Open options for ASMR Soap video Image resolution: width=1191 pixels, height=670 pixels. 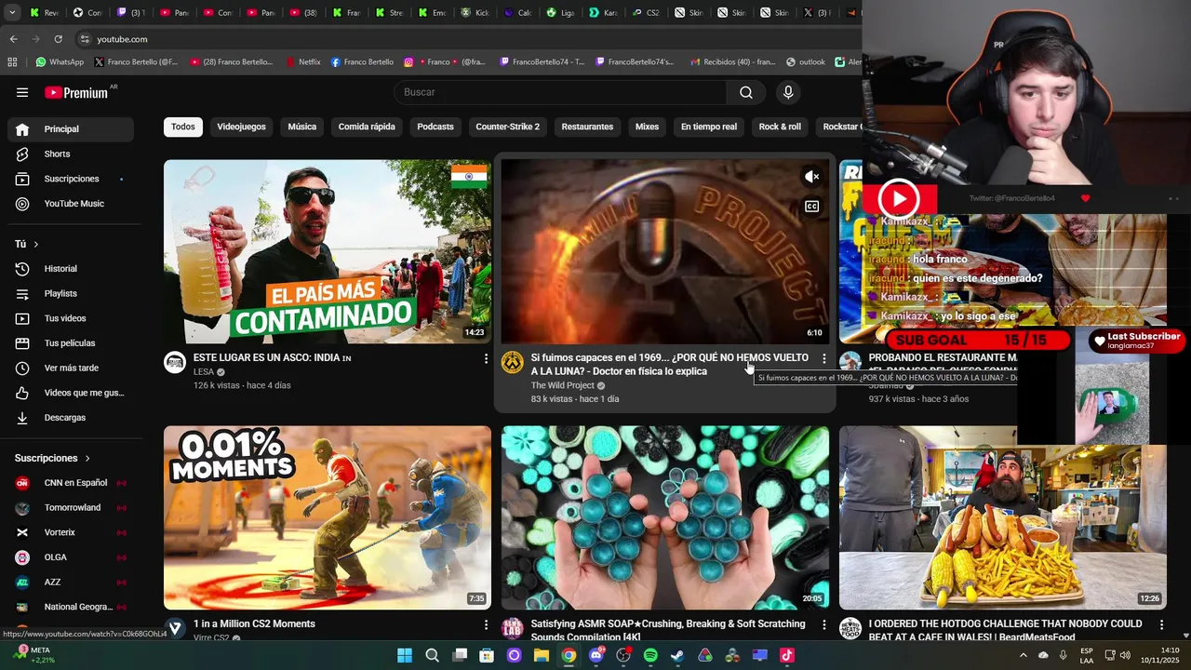pyautogui.click(x=823, y=624)
